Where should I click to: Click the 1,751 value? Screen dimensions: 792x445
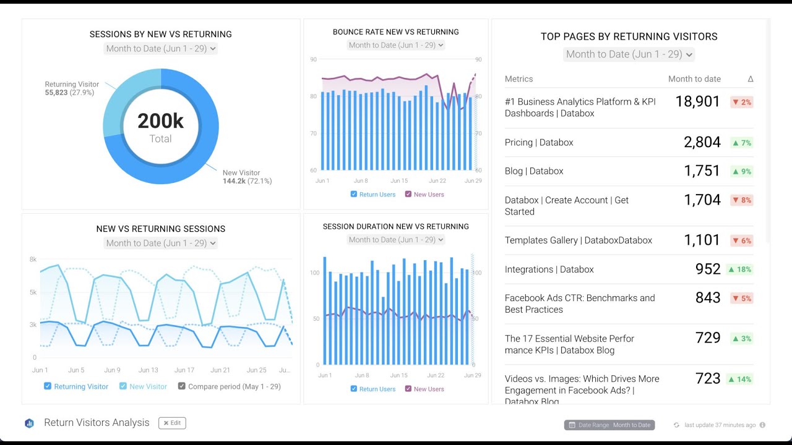702,171
